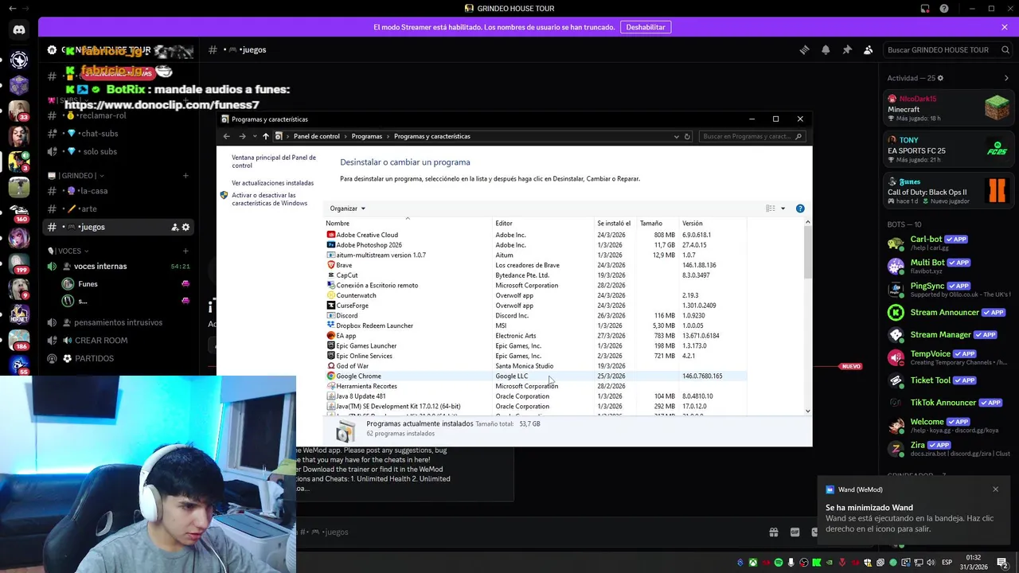
Task: Open Funes user in voces internas
Action: coord(126,284)
